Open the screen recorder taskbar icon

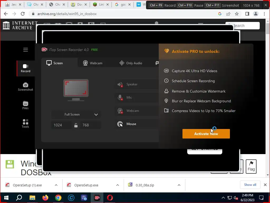point(97,198)
